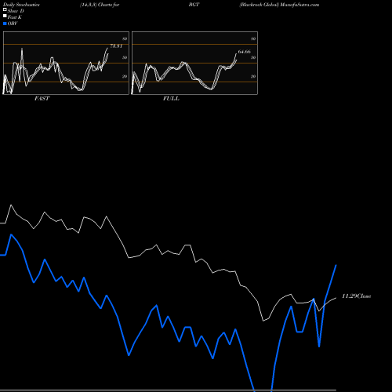Click the 64.66 value on FULL chart
Screen dimensions: 392x392
point(245,52)
